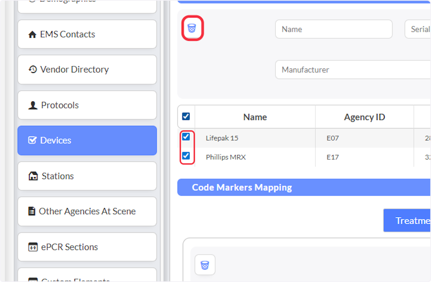The image size is (431, 282).
Task: Uncheck the Lifepak 15 row checkbox
Action: (186, 137)
